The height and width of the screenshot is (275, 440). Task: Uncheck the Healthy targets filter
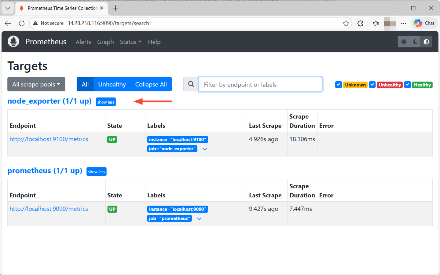click(x=407, y=85)
